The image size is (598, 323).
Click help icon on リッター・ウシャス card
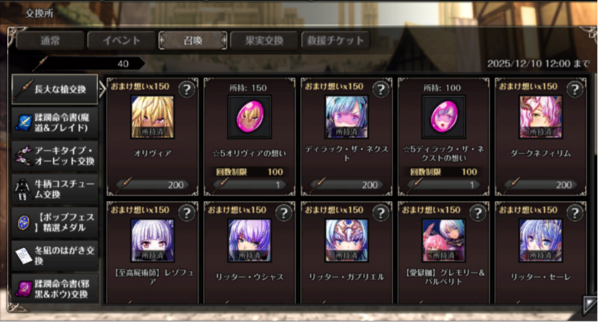point(284,213)
